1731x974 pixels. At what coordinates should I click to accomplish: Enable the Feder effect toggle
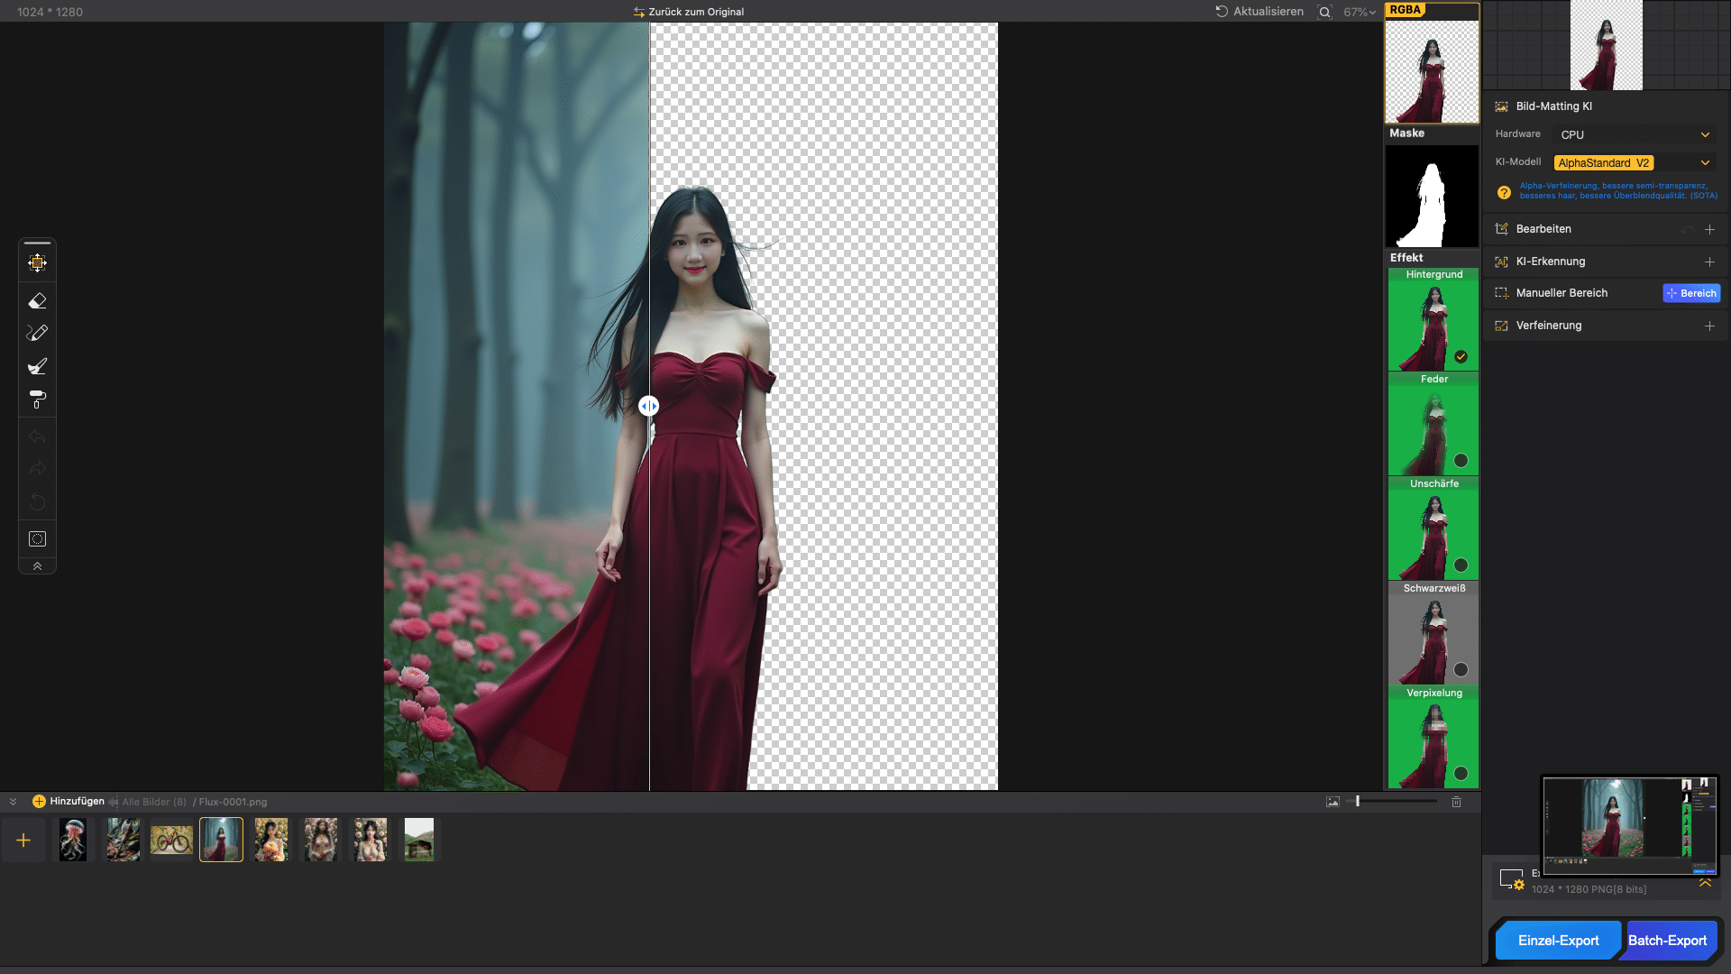click(1461, 461)
